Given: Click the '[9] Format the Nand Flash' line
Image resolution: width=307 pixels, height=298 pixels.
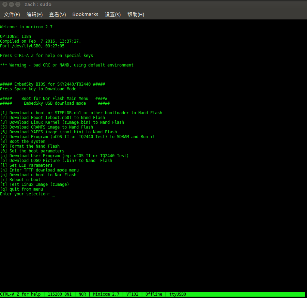Looking at the screenshot, I should tap(30, 146).
